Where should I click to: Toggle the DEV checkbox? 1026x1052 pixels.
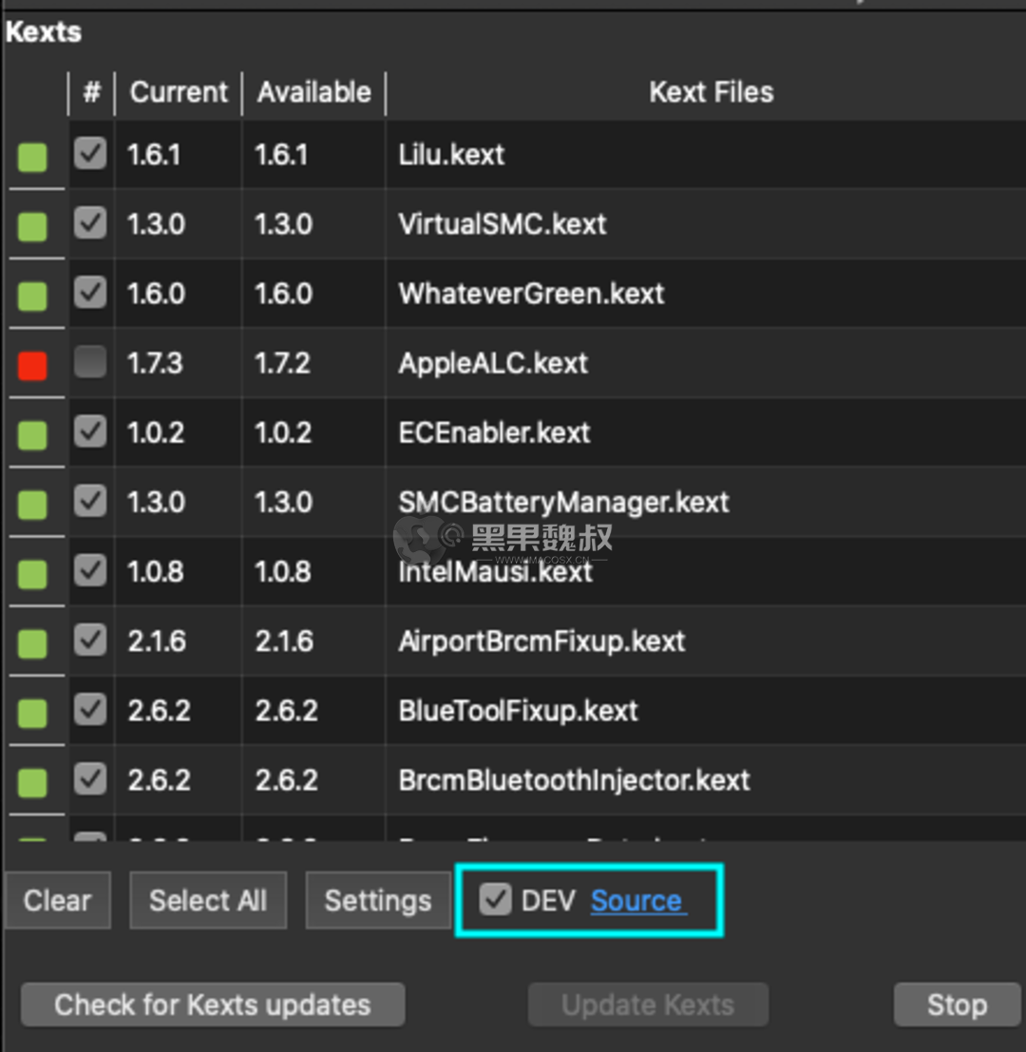pyautogui.click(x=495, y=899)
